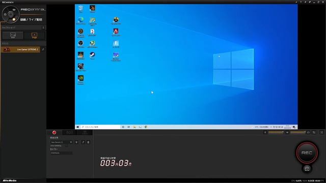
Task: Open the third tab after streaming
Action: [85, 132]
